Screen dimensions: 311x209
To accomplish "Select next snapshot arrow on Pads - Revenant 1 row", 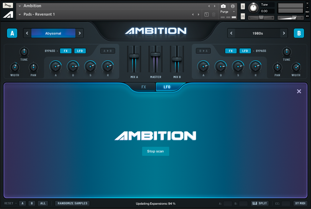I will point(199,14).
